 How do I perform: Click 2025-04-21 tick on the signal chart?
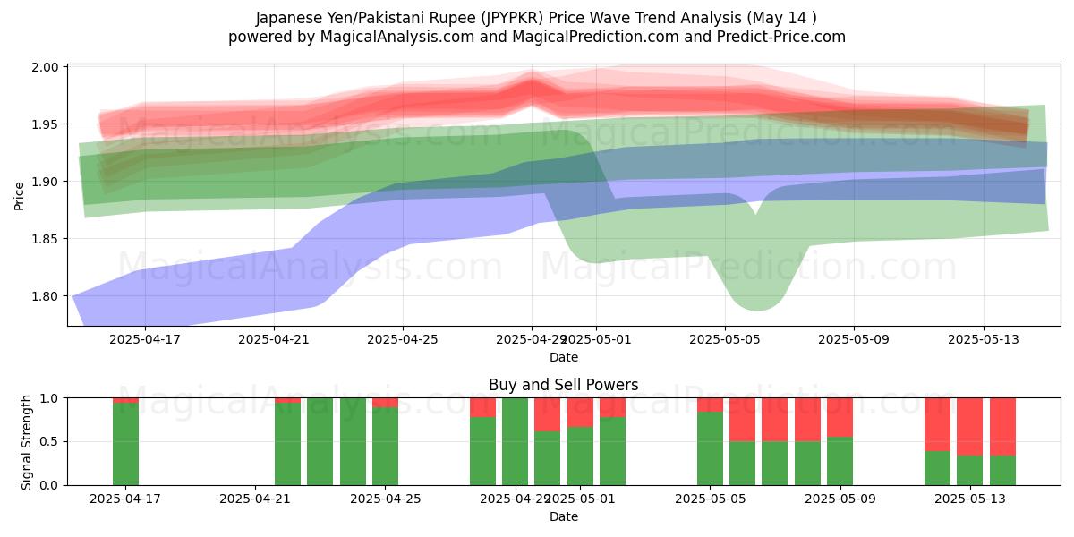[x=255, y=499]
